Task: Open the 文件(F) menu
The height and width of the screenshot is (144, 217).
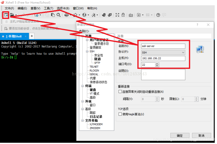Action: tap(9, 8)
